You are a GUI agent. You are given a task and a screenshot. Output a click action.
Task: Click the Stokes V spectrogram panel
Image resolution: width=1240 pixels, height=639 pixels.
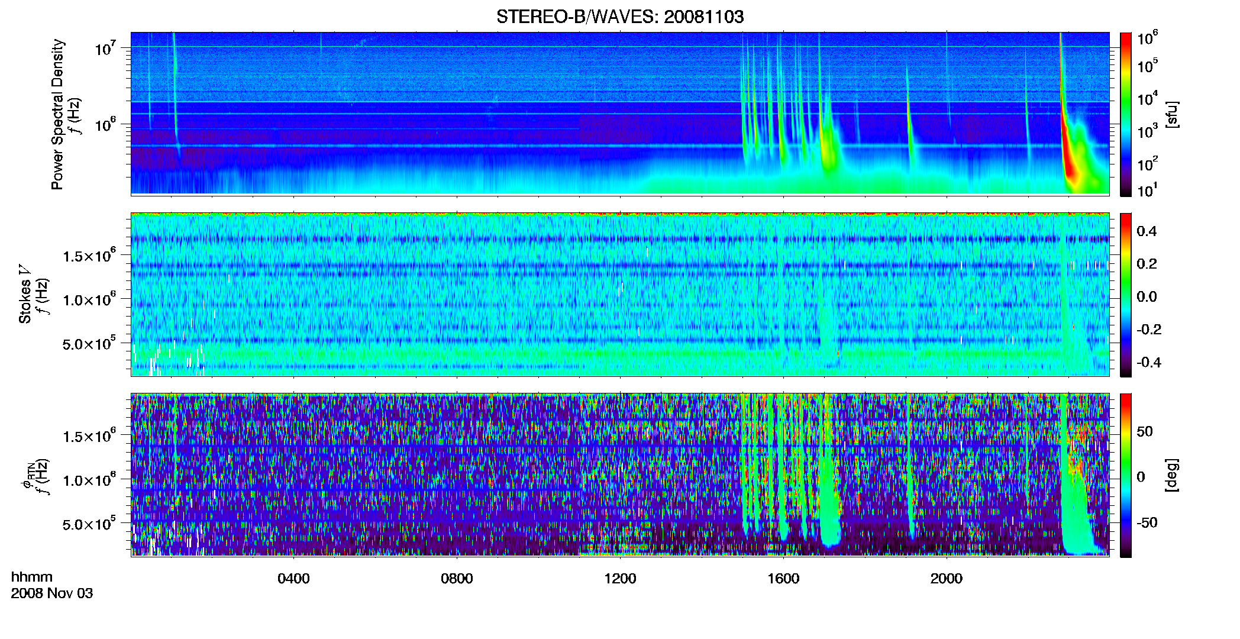tap(620, 295)
